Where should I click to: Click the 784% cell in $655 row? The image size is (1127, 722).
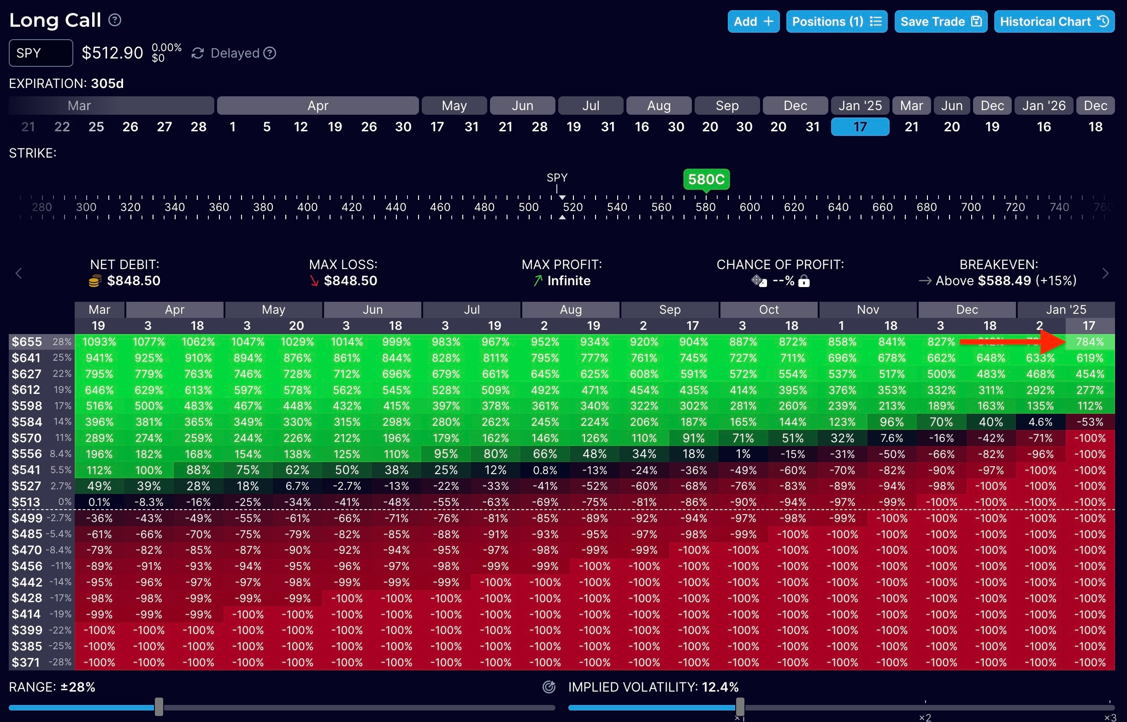point(1090,342)
